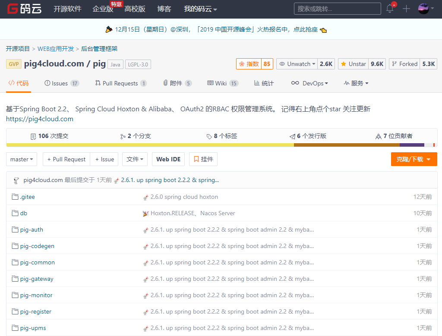Open the 开源项目 breadcrumb

coord(18,49)
